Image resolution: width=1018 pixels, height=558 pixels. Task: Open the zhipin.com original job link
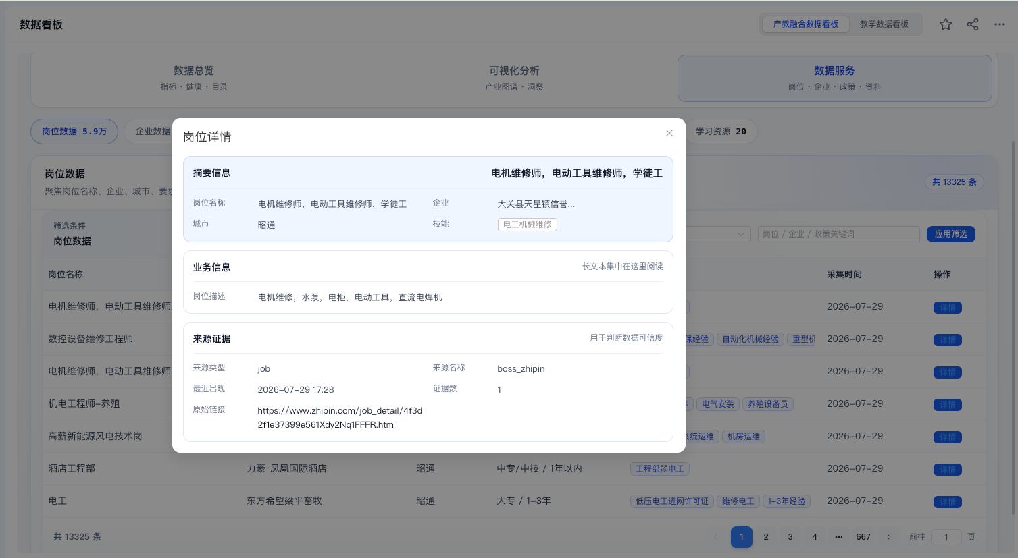pyautogui.click(x=340, y=418)
